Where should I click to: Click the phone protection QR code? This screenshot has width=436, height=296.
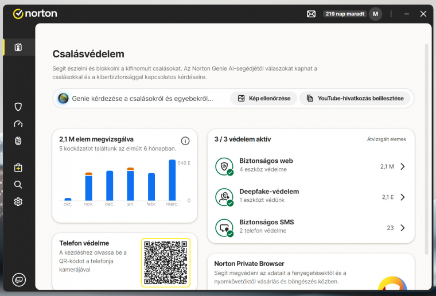pos(166,263)
